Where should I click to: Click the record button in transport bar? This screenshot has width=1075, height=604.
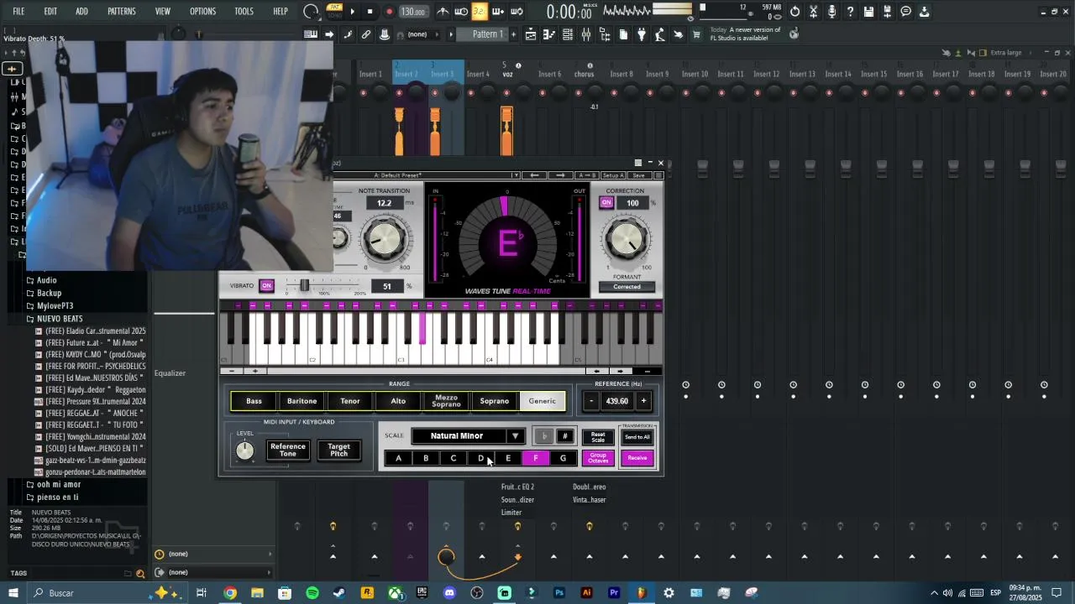pyautogui.click(x=389, y=12)
